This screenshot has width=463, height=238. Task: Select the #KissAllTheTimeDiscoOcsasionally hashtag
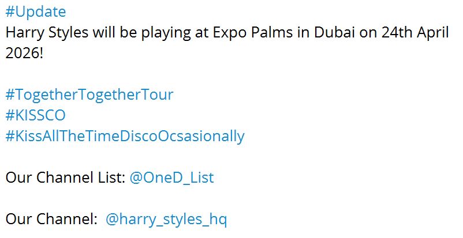click(125, 137)
